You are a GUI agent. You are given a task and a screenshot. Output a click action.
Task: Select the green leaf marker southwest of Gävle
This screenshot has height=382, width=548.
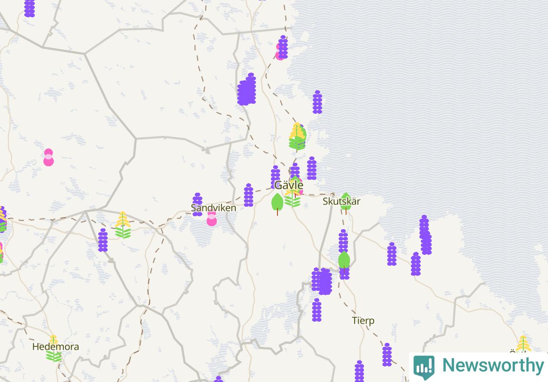point(277,204)
